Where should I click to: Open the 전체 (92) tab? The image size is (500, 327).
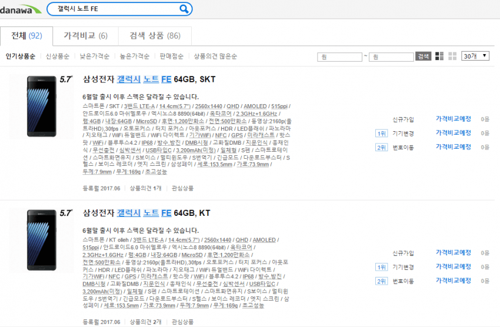(26, 36)
